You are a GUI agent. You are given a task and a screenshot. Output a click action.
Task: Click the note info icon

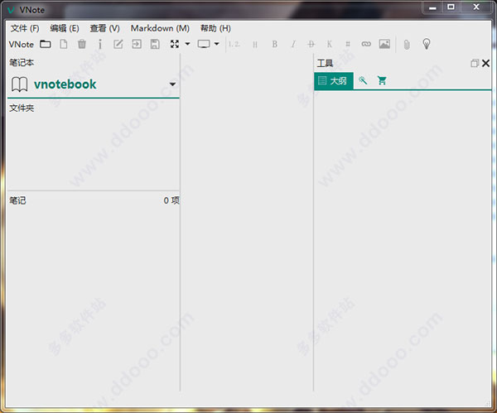tap(100, 44)
